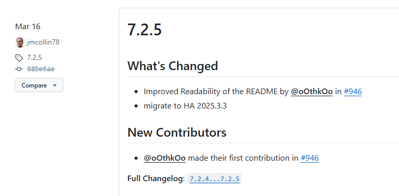Click the commit icon beside 68be6ae
The image size is (399, 196).
[19, 69]
